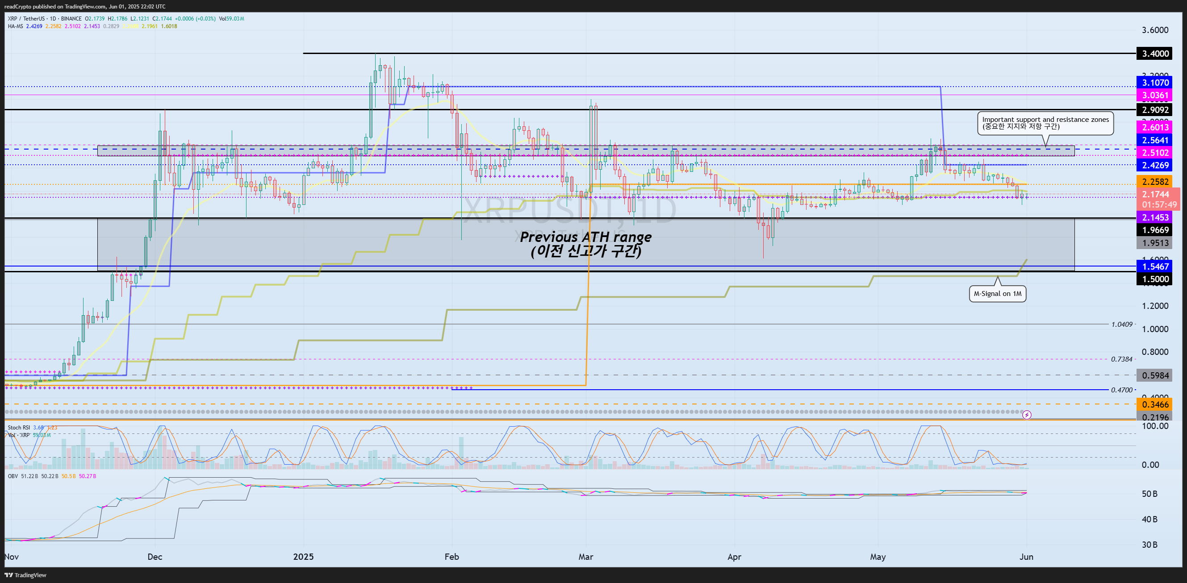This screenshot has width=1187, height=583.
Task: Click the 0.00 Stoch RSI scale label
Action: point(1150,465)
